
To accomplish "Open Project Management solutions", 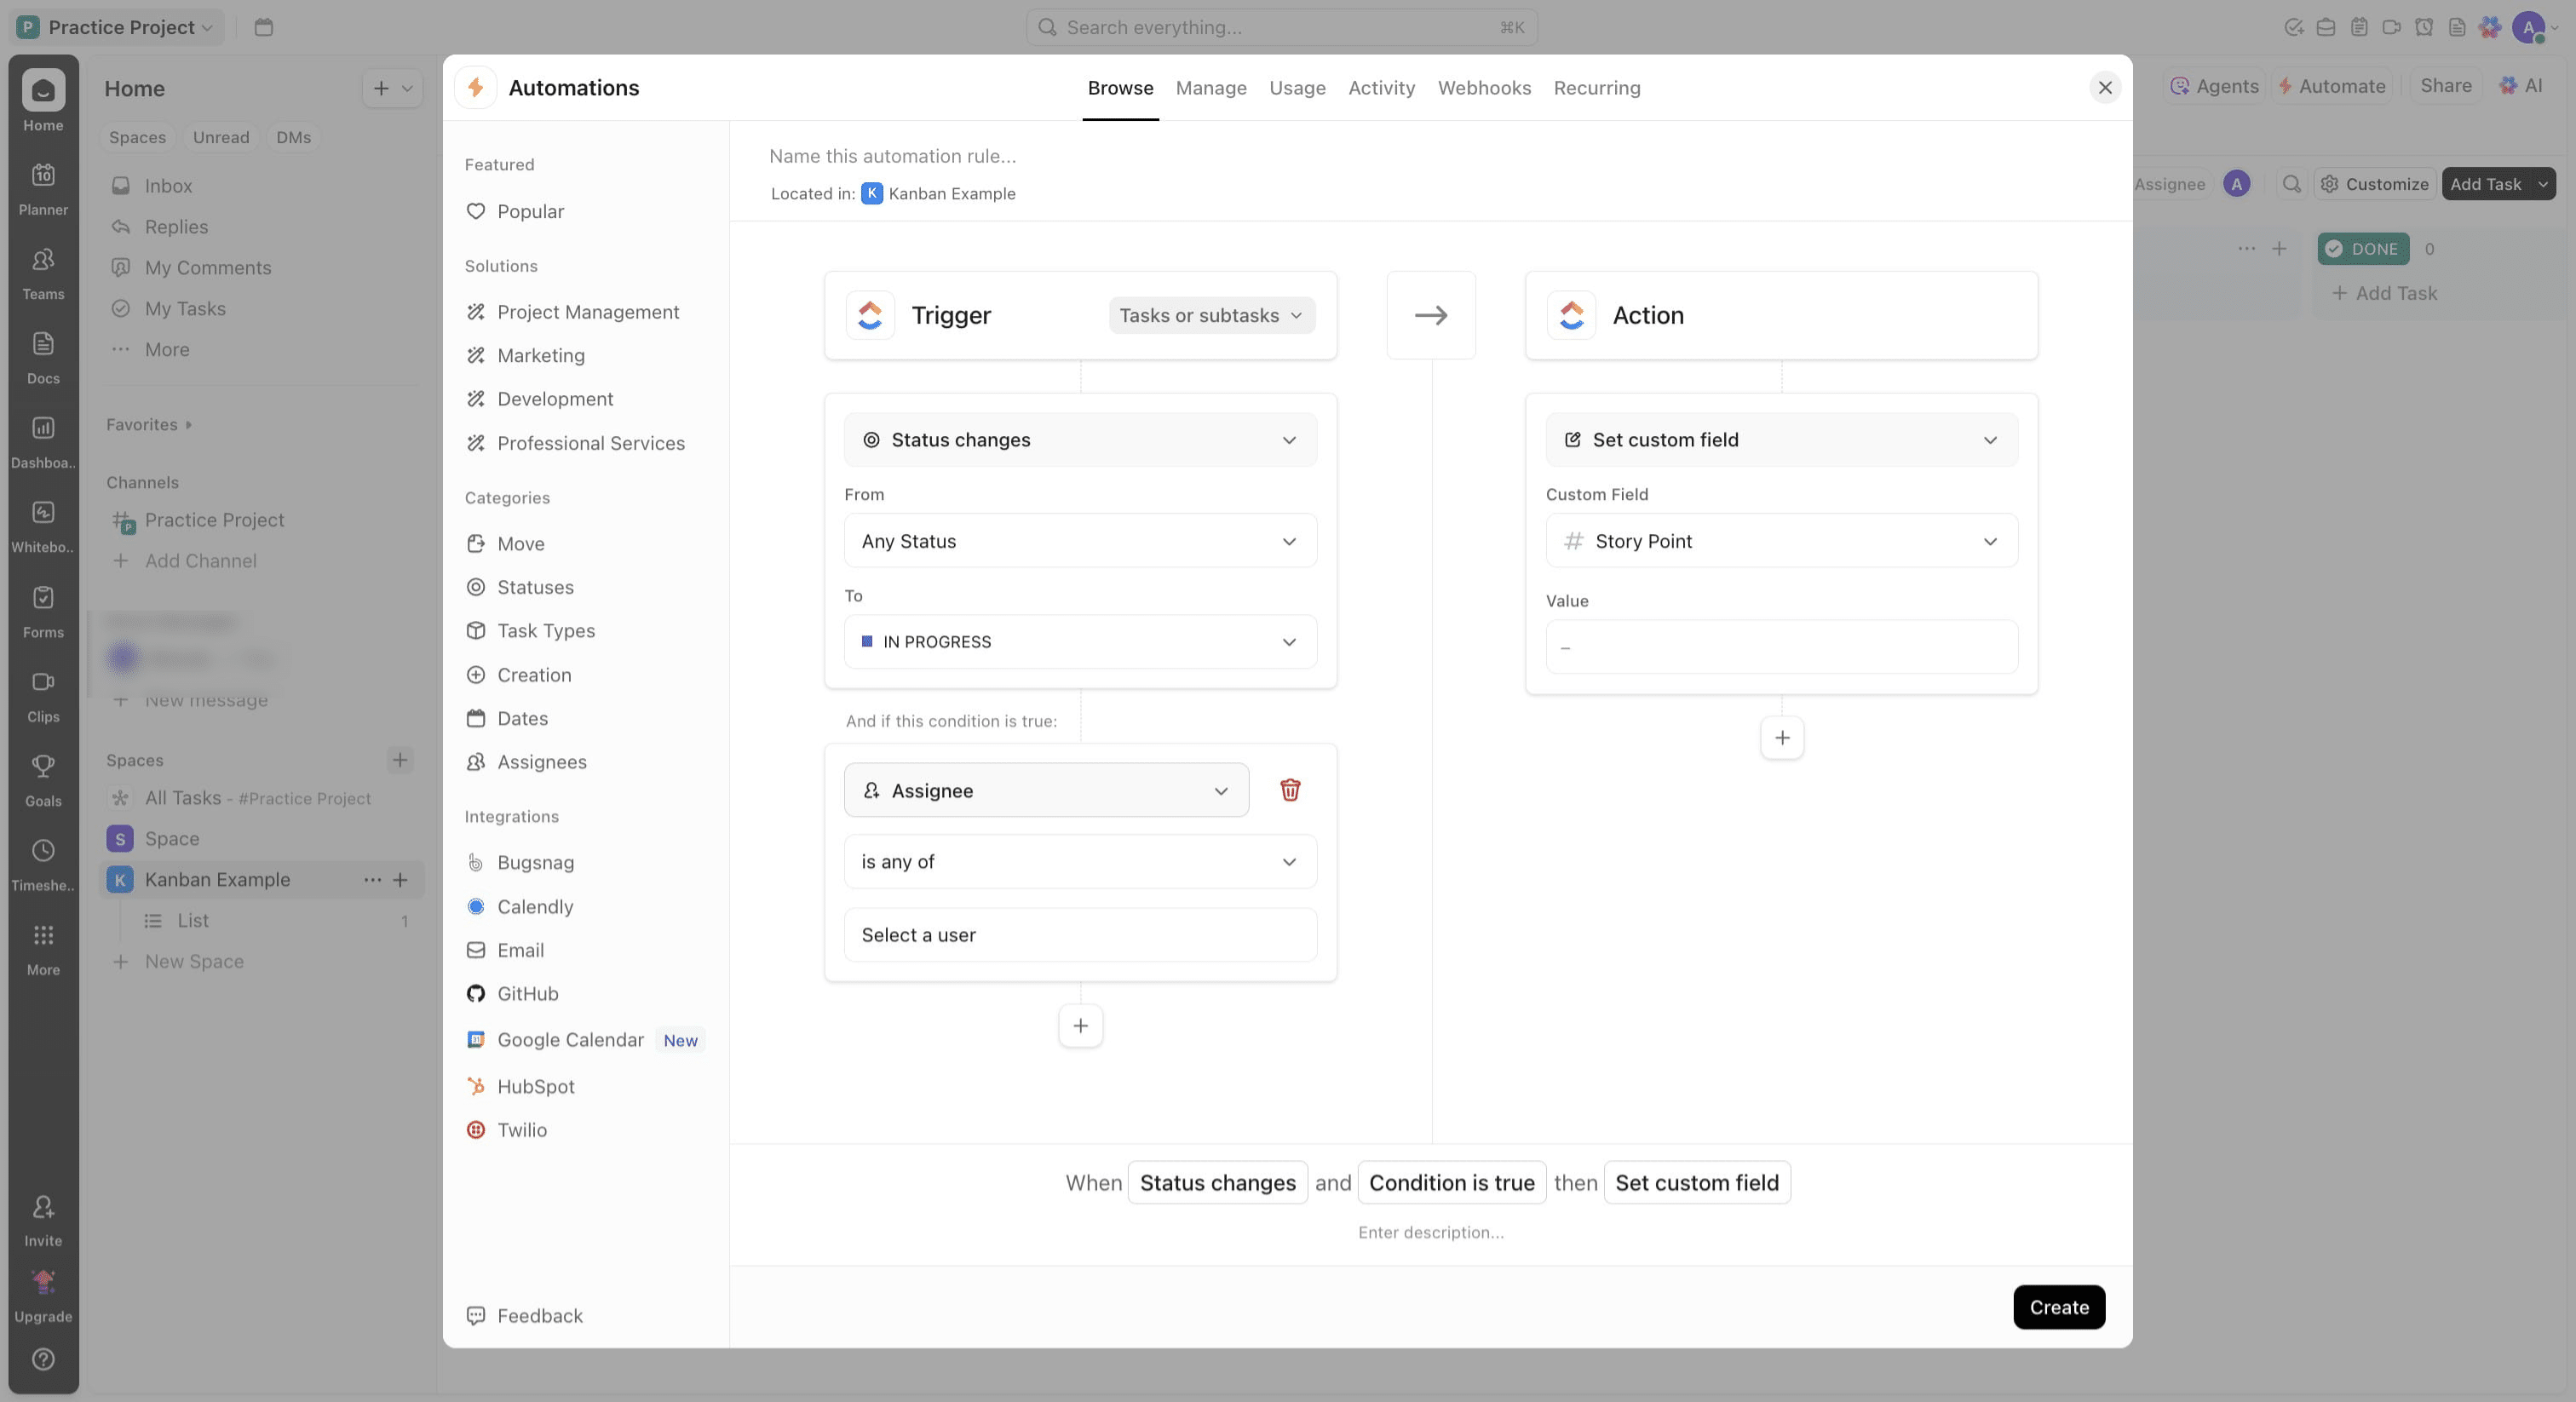I will 572,312.
